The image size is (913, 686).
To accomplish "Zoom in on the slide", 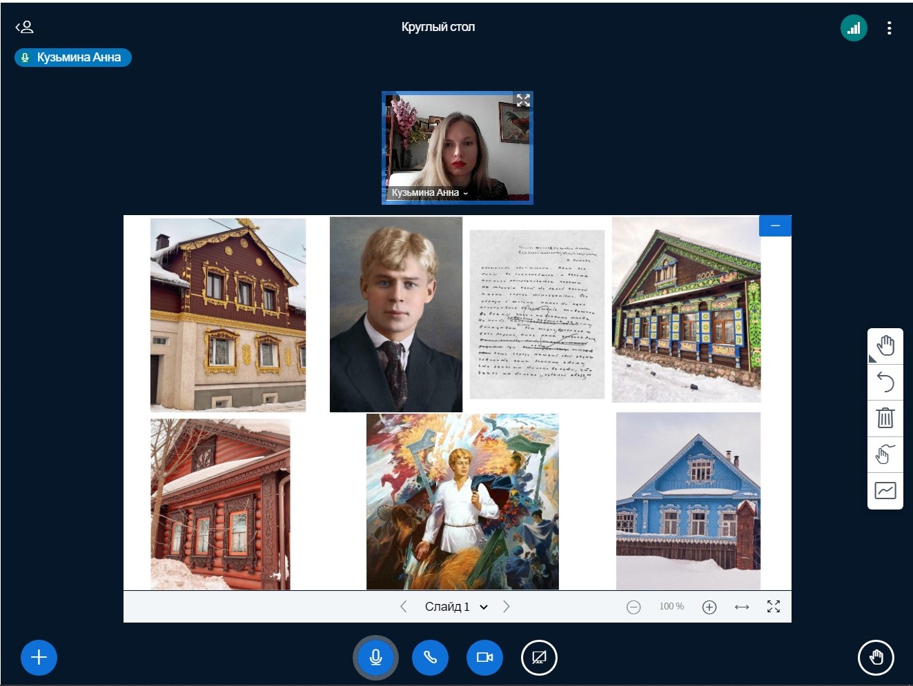I will coord(709,607).
